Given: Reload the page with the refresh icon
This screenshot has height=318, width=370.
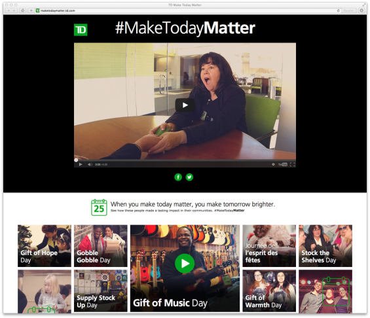Looking at the screenshot, I should [x=338, y=10].
